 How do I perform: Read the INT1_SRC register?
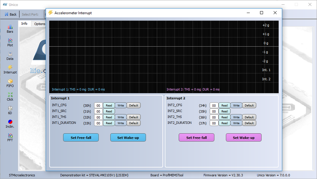(x=109, y=111)
